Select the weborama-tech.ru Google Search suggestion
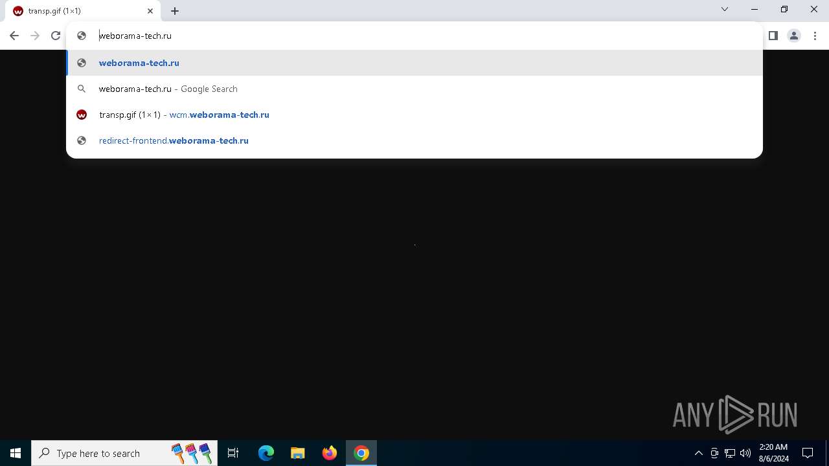The width and height of the screenshot is (829, 466). coord(414,89)
